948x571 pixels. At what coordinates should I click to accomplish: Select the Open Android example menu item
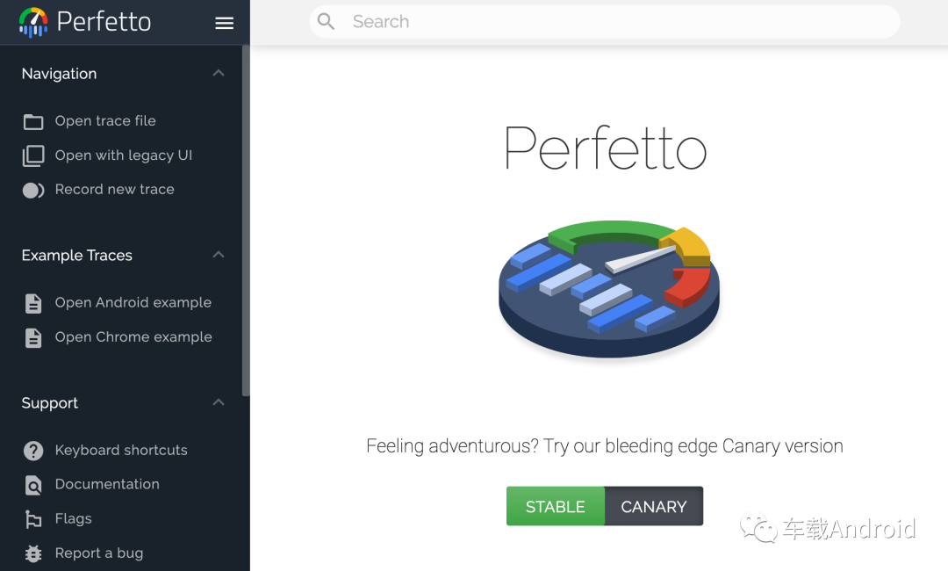click(133, 302)
